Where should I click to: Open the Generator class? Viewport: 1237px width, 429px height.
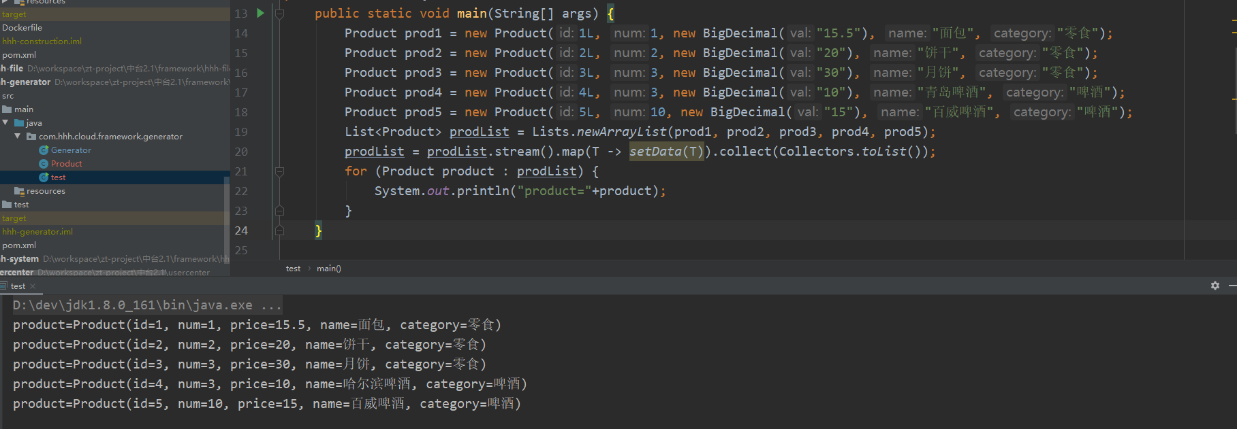[71, 150]
